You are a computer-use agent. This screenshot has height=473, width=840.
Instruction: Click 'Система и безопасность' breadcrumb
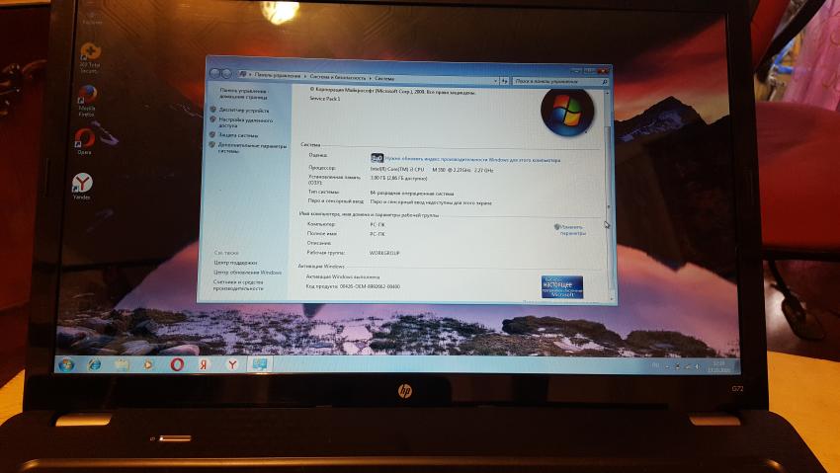[337, 77]
